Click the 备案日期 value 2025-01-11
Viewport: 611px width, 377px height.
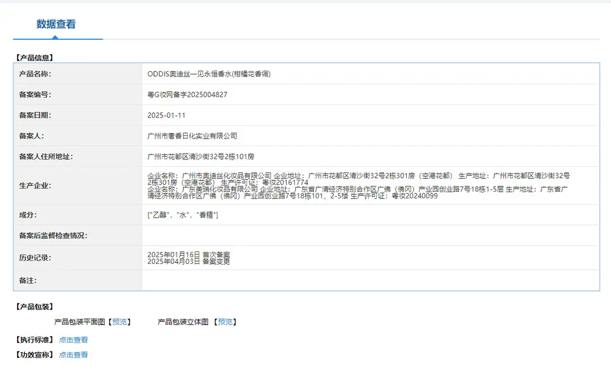[x=166, y=115]
